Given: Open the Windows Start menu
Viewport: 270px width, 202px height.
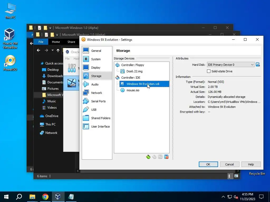Looking at the screenshot, I should click(6, 197).
